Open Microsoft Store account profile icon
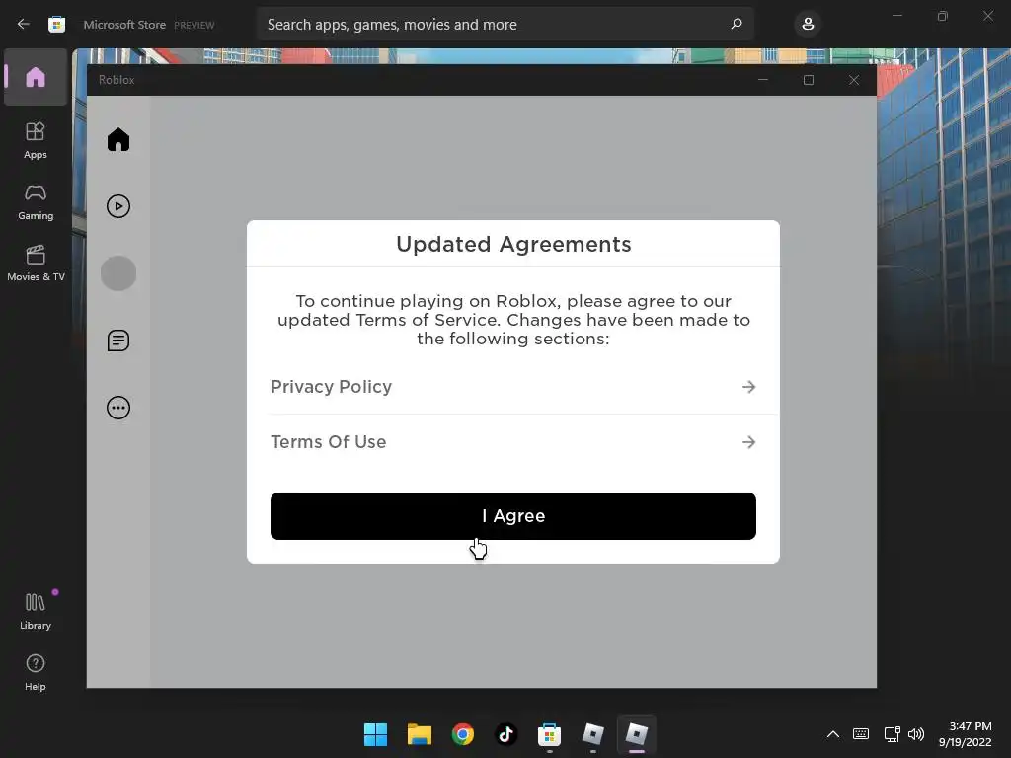This screenshot has height=758, width=1011. (808, 24)
